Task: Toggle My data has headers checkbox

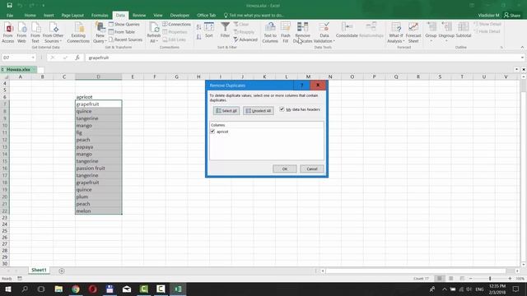Action: pos(282,109)
